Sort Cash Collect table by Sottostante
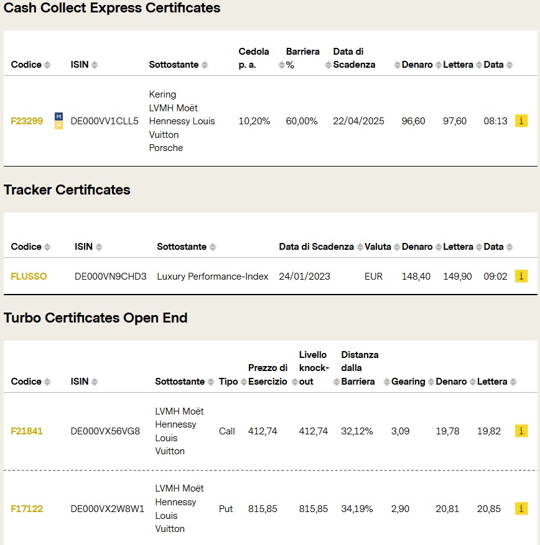The width and height of the screenshot is (540, 545). tap(205, 65)
